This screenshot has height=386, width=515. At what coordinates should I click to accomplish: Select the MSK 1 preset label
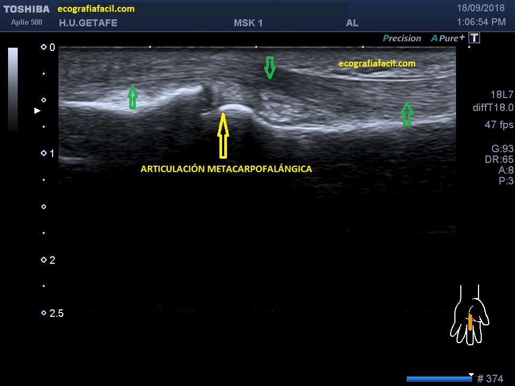[248, 23]
